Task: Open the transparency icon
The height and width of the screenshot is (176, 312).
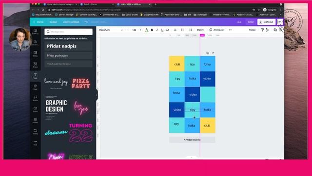Action: pyautogui.click(x=268, y=30)
